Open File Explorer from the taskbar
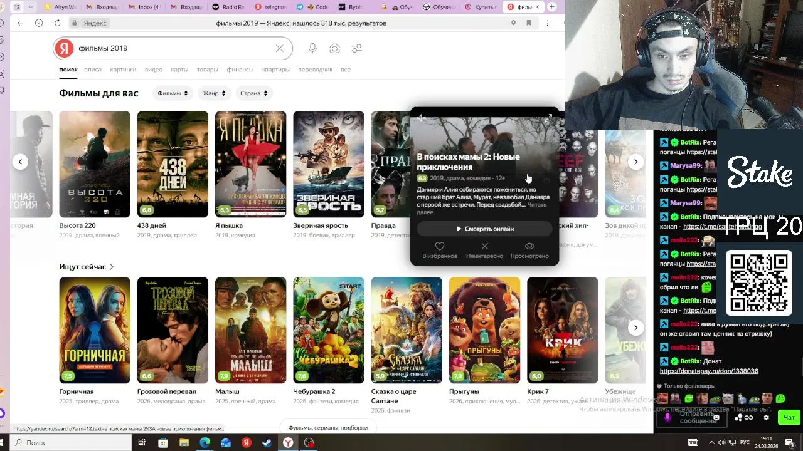 (x=184, y=443)
